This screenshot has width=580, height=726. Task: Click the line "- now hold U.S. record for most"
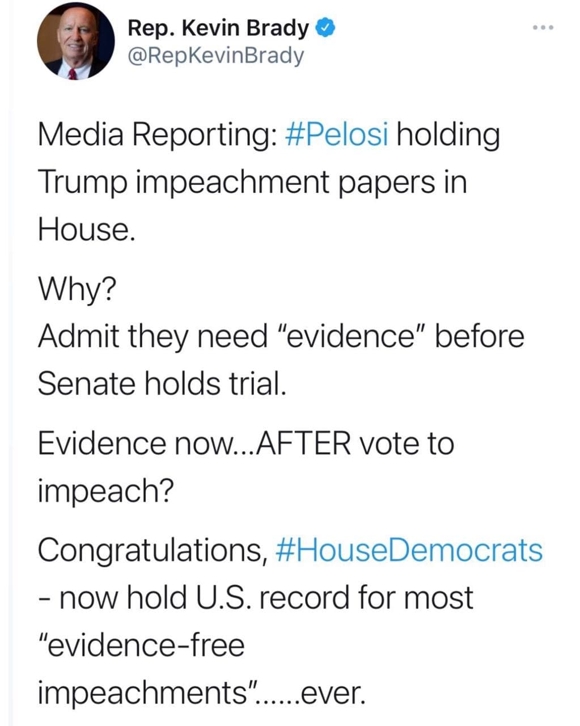pos(255,597)
